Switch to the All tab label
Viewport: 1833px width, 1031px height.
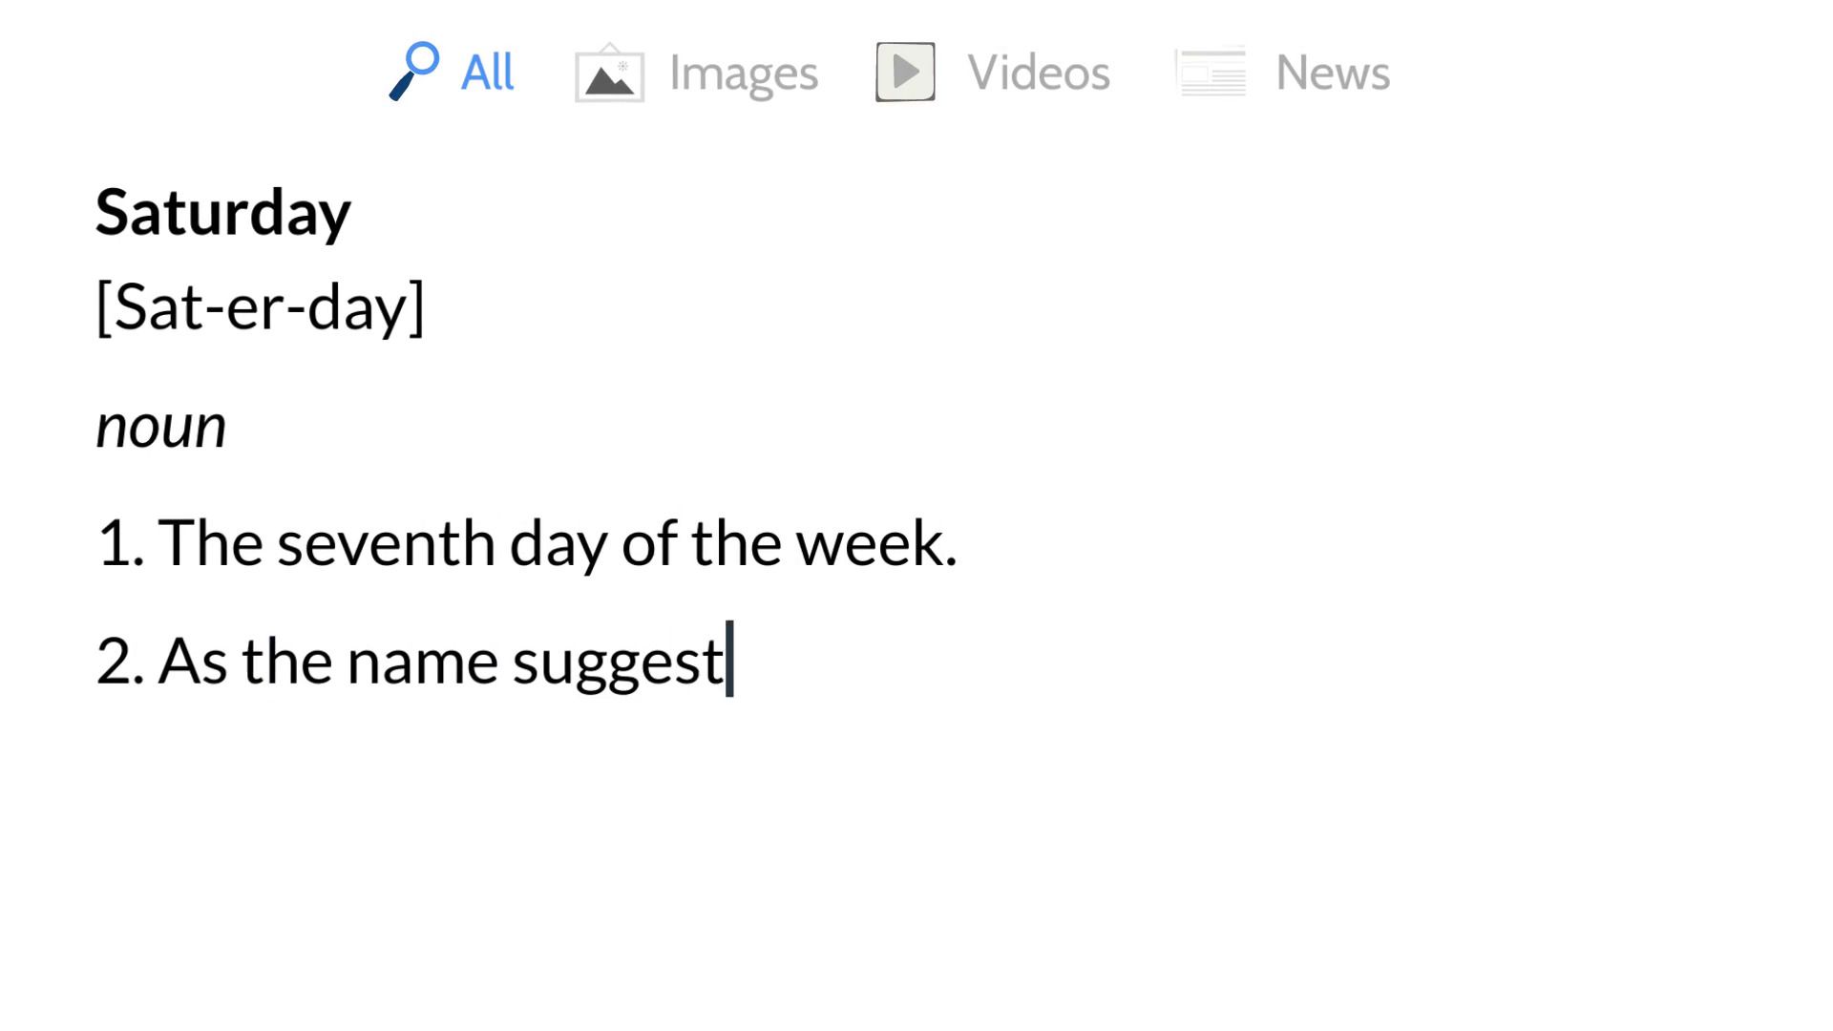pos(487,73)
